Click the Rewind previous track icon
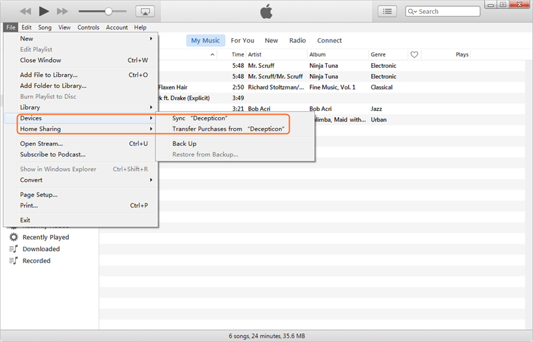Screen dimensions: 533x342 coord(26,11)
